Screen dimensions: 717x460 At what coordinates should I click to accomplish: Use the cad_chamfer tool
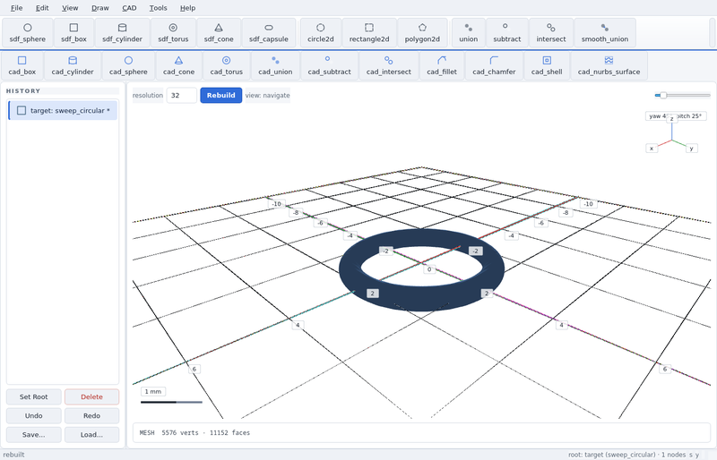pos(494,66)
